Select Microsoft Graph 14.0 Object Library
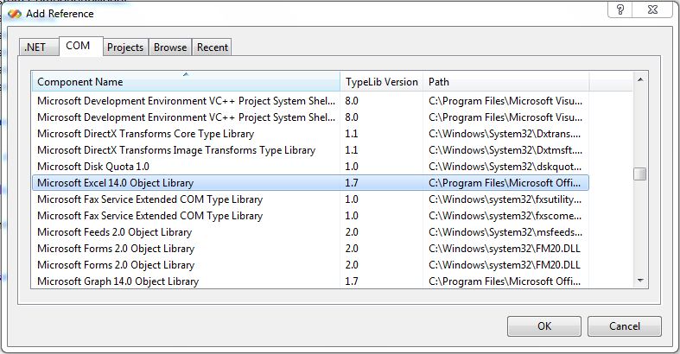This screenshot has width=680, height=354. point(118,281)
